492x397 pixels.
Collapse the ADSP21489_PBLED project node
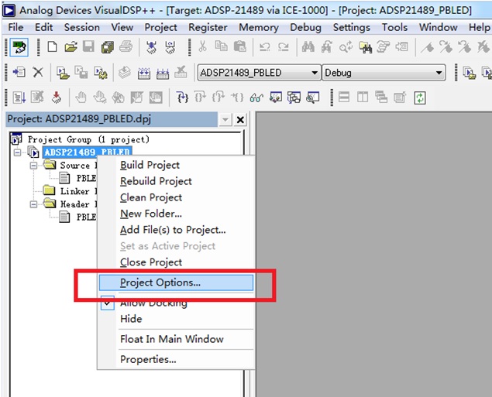pyautogui.click(x=17, y=152)
